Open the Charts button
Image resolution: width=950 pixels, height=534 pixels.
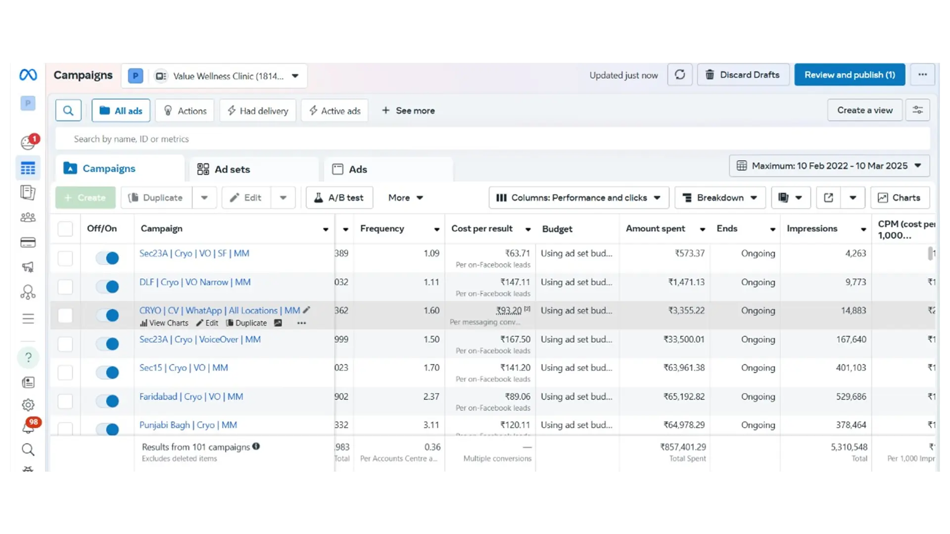tap(900, 198)
